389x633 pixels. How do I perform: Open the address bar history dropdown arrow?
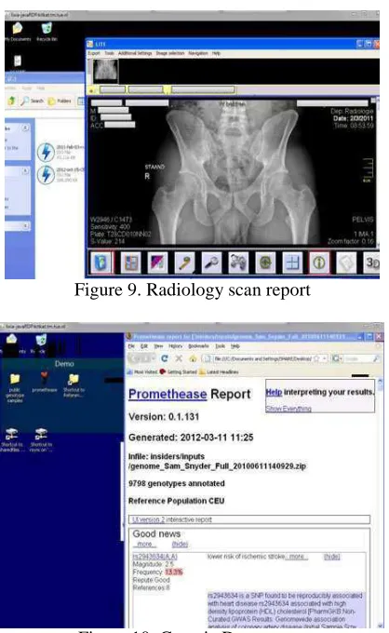[324, 358]
